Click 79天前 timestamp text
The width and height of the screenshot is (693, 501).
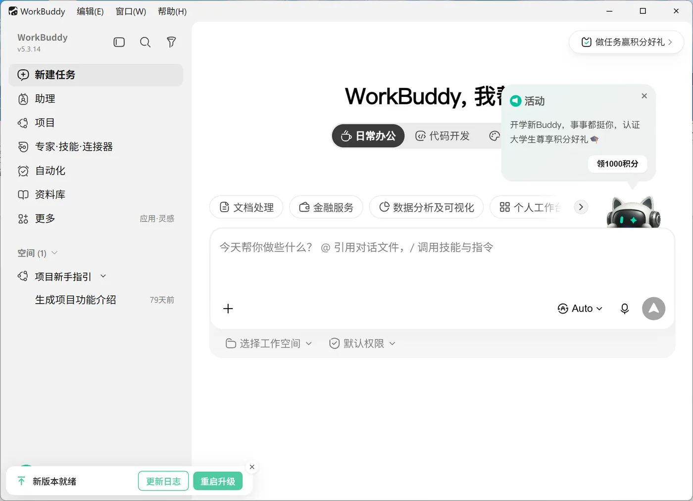pyautogui.click(x=162, y=300)
